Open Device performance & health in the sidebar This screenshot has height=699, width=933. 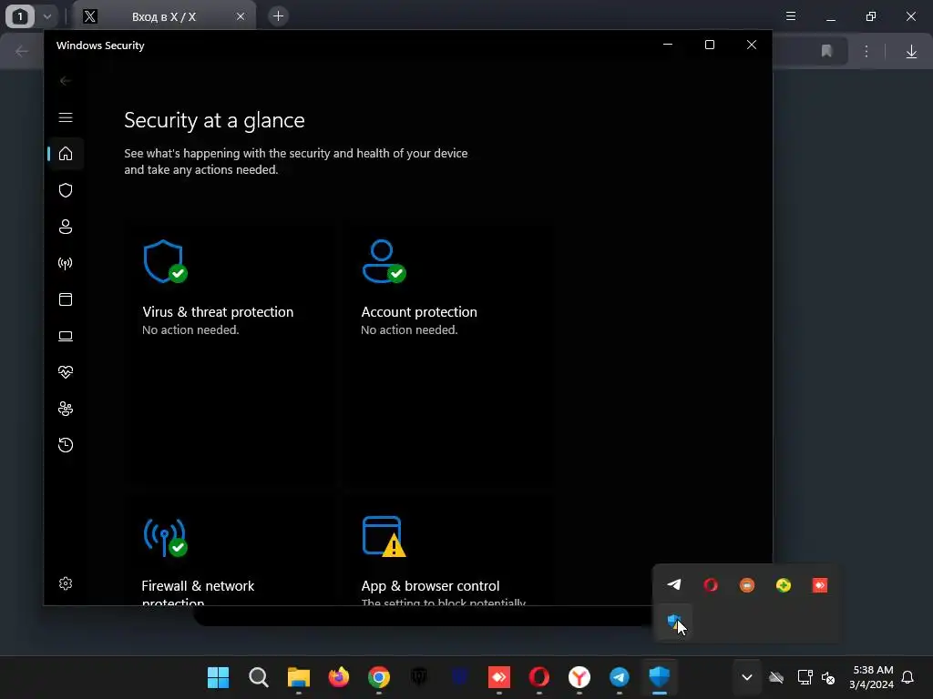click(66, 372)
